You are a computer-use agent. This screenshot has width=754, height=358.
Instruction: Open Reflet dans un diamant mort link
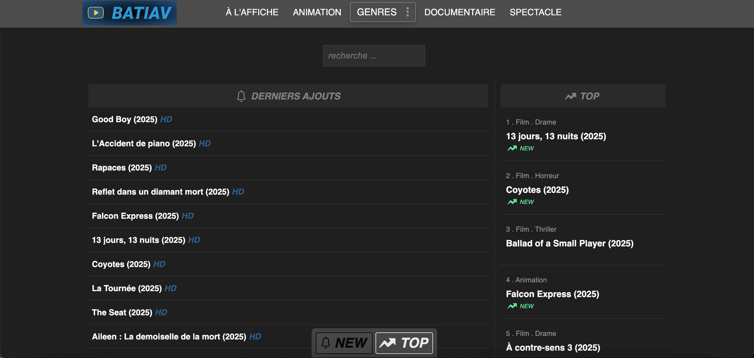(x=160, y=192)
